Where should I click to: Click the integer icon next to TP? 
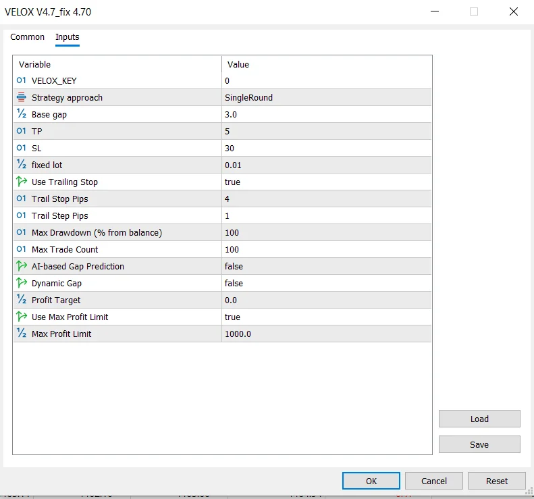(21, 131)
